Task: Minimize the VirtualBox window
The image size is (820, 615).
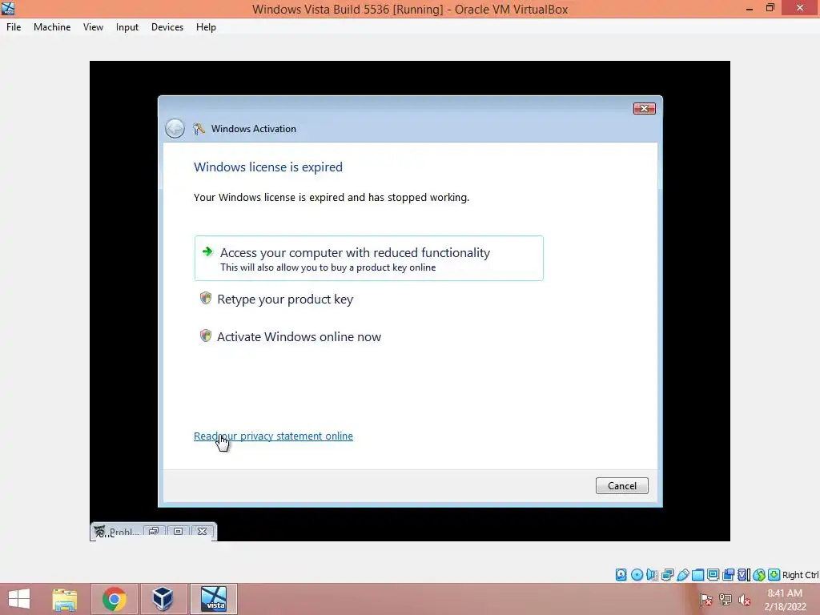Action: coord(750,9)
